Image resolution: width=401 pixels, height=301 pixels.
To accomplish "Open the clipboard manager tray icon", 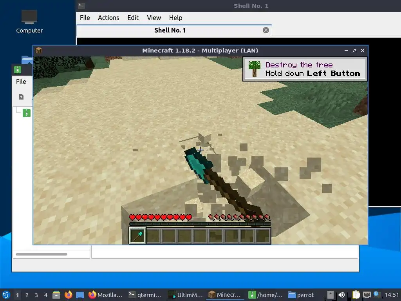I will [x=356, y=295].
